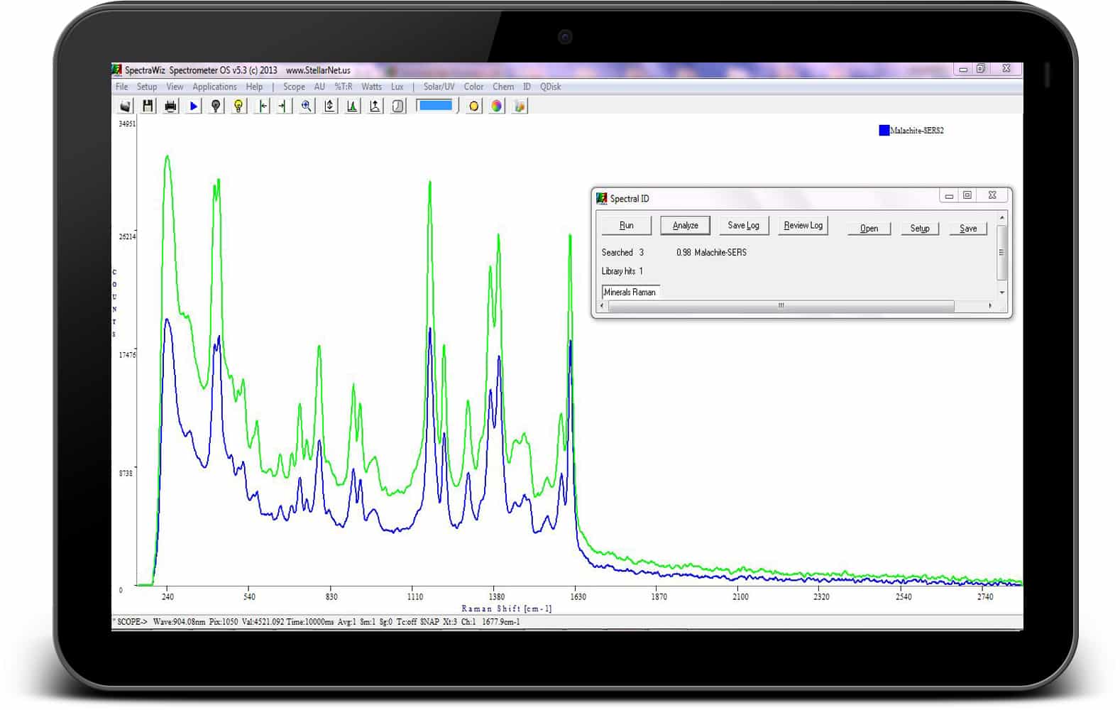Minimize the SpectraWiz main window
This screenshot has width=1120, height=710.
point(963,69)
